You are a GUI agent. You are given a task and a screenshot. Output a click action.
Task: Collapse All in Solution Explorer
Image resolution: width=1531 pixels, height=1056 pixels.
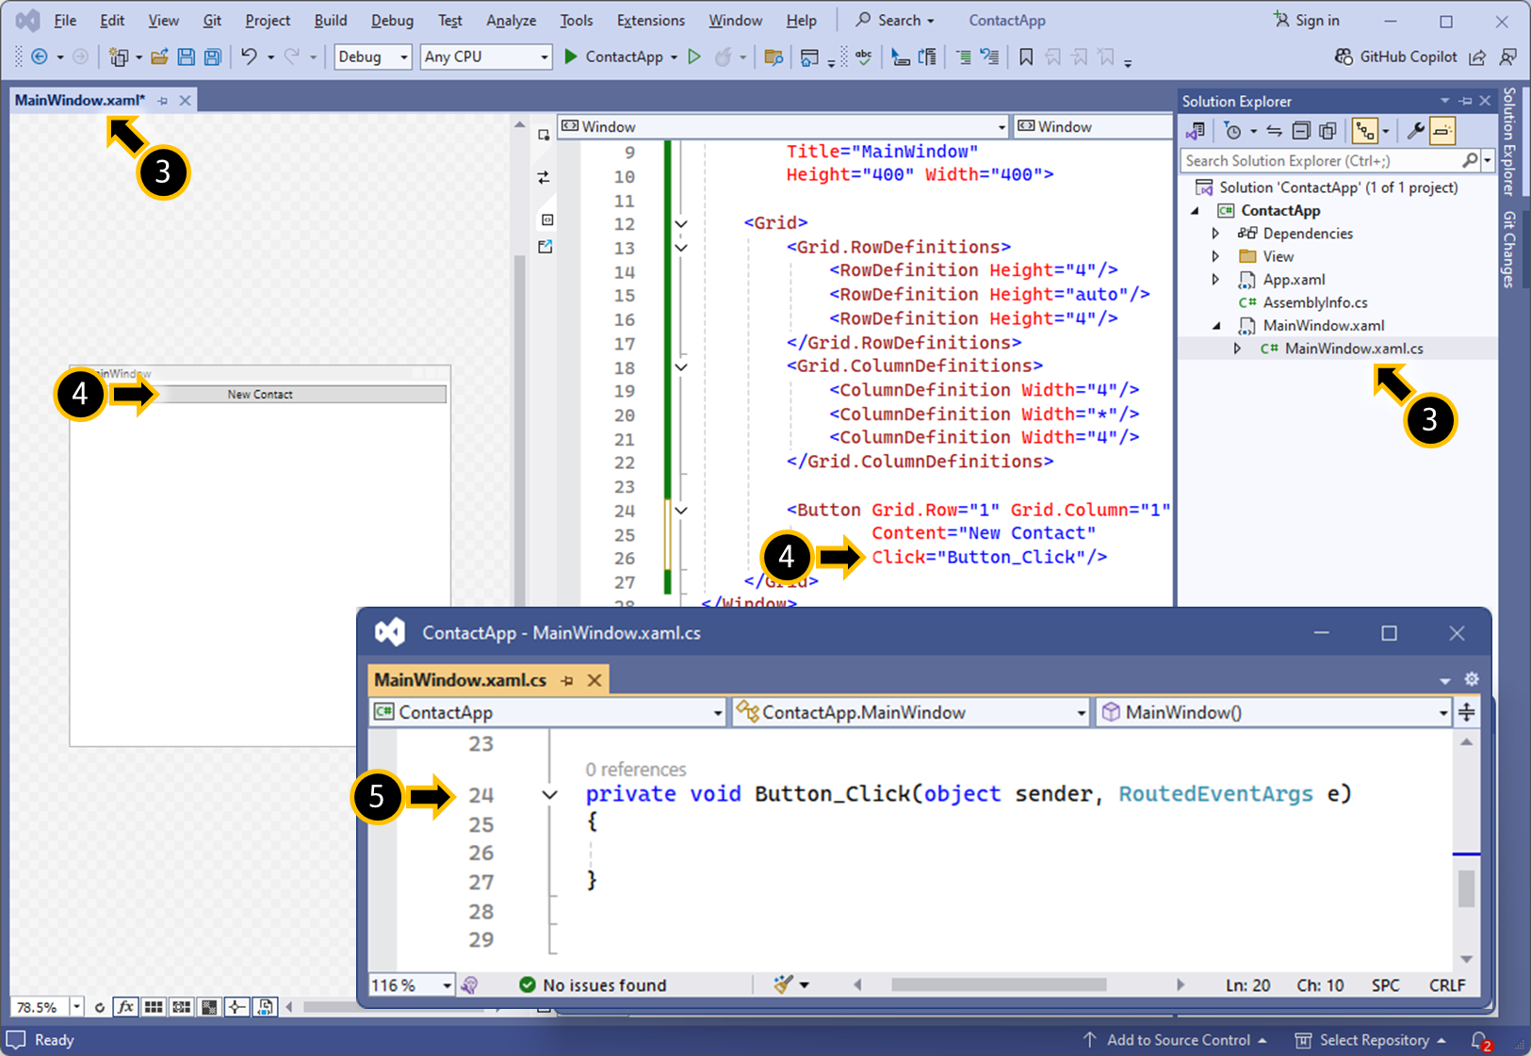[x=1301, y=131]
